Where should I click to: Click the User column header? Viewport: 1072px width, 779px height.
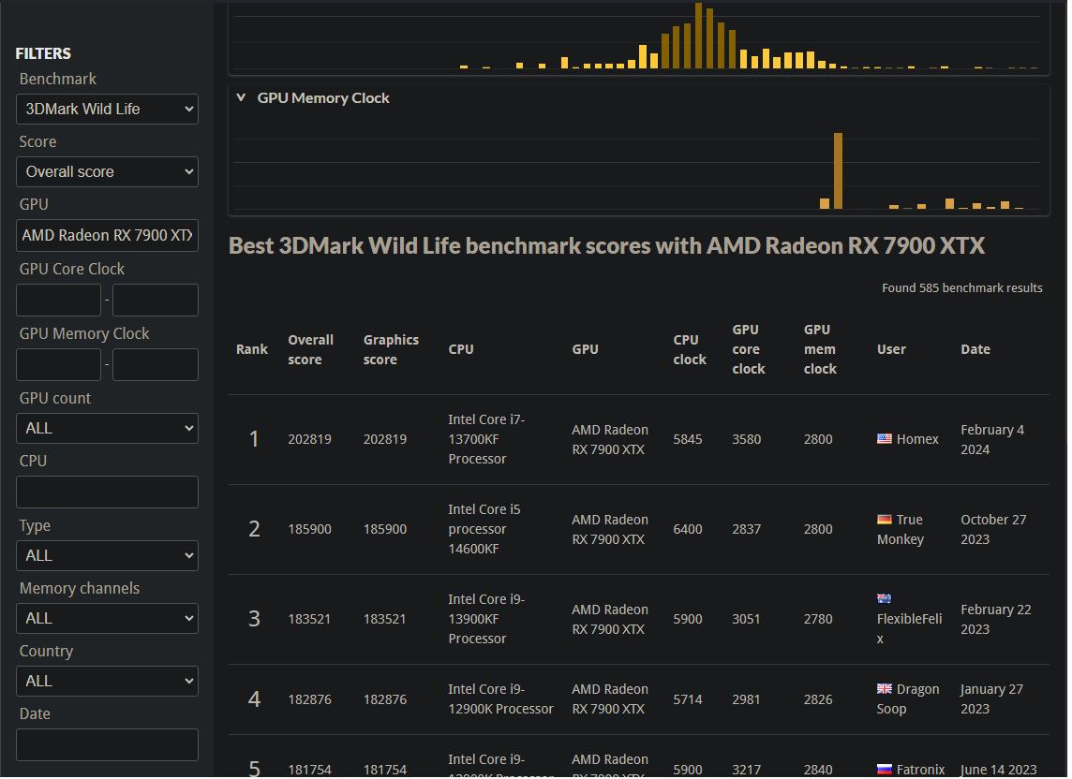pyautogui.click(x=891, y=350)
